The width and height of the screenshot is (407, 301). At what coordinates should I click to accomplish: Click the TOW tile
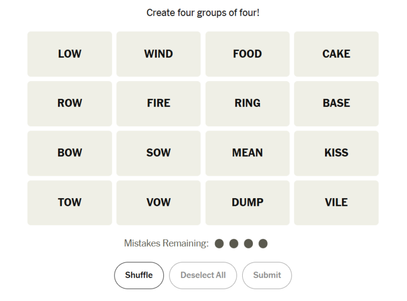point(70,202)
